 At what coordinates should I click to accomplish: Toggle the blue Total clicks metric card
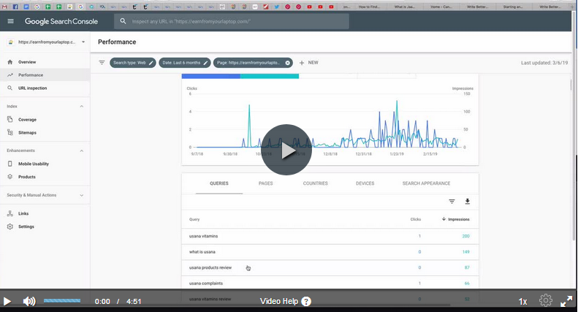[211, 76]
